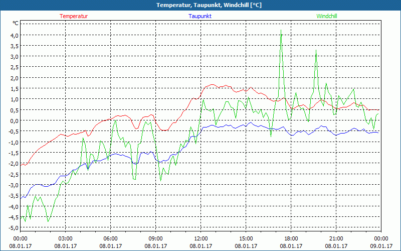Click the green Windchill legend label
This screenshot has height=251, width=401.
click(x=327, y=16)
